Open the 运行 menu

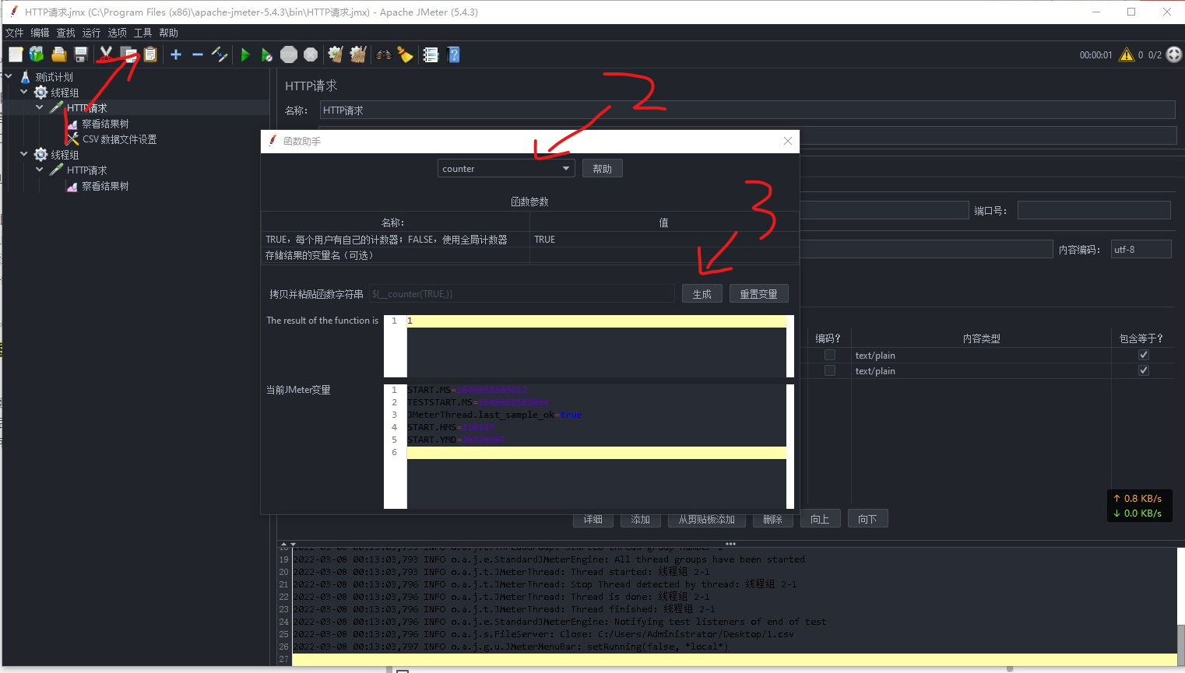(91, 33)
